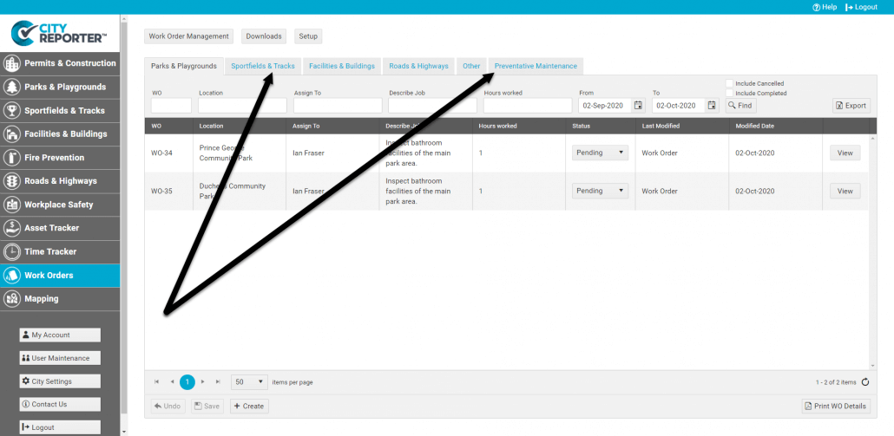Go to the last page arrow
Screen dimensions: 894x436
218,381
